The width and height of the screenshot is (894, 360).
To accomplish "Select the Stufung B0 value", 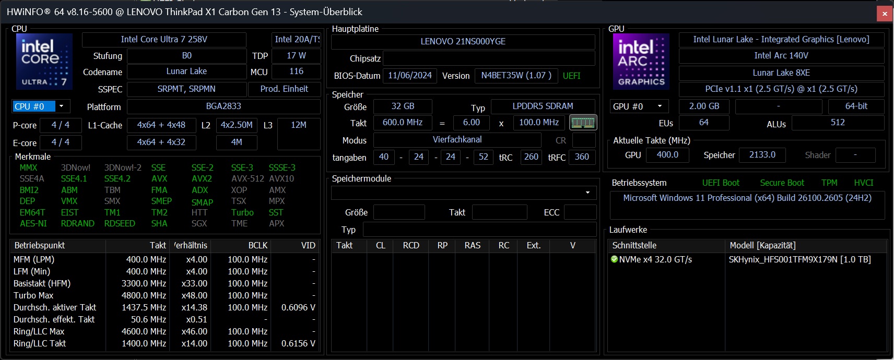I will 186,56.
